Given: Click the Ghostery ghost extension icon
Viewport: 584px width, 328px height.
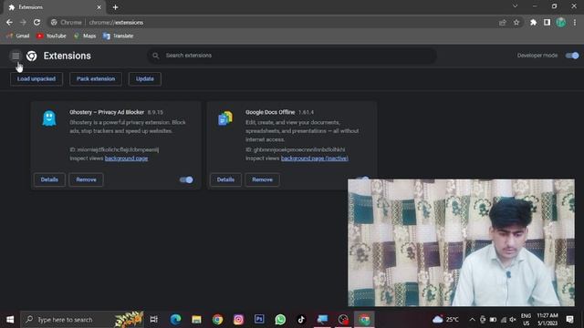Looking at the screenshot, I should pyautogui.click(x=49, y=118).
